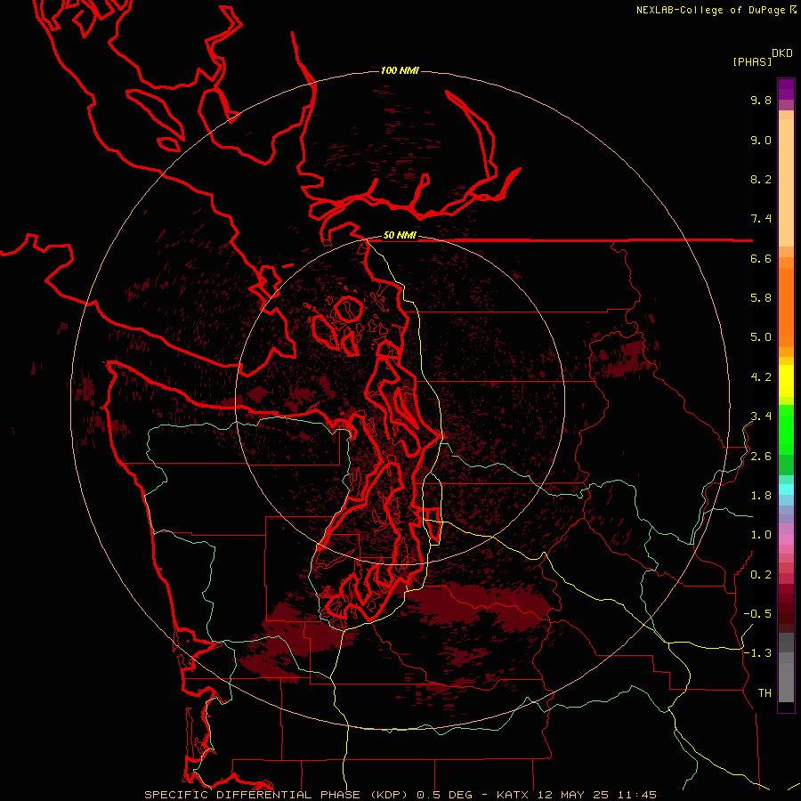Click the [PHAS] units label

tap(752, 62)
